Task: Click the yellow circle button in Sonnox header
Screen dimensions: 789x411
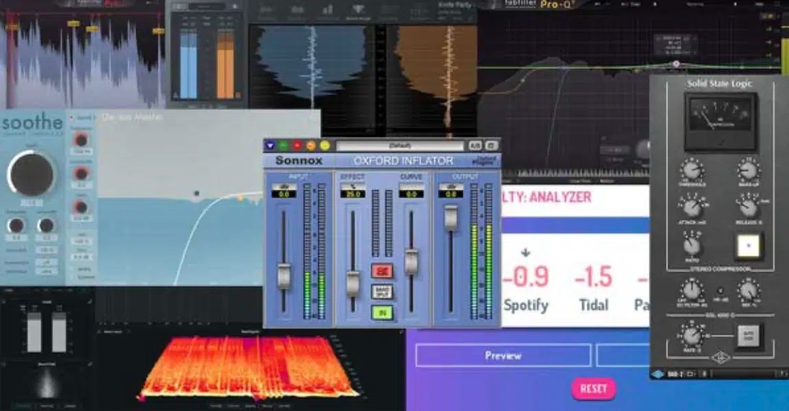Action: 325,146
